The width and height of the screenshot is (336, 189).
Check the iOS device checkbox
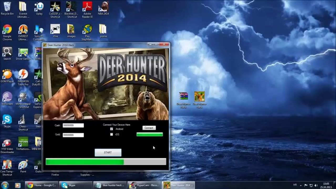point(112,134)
